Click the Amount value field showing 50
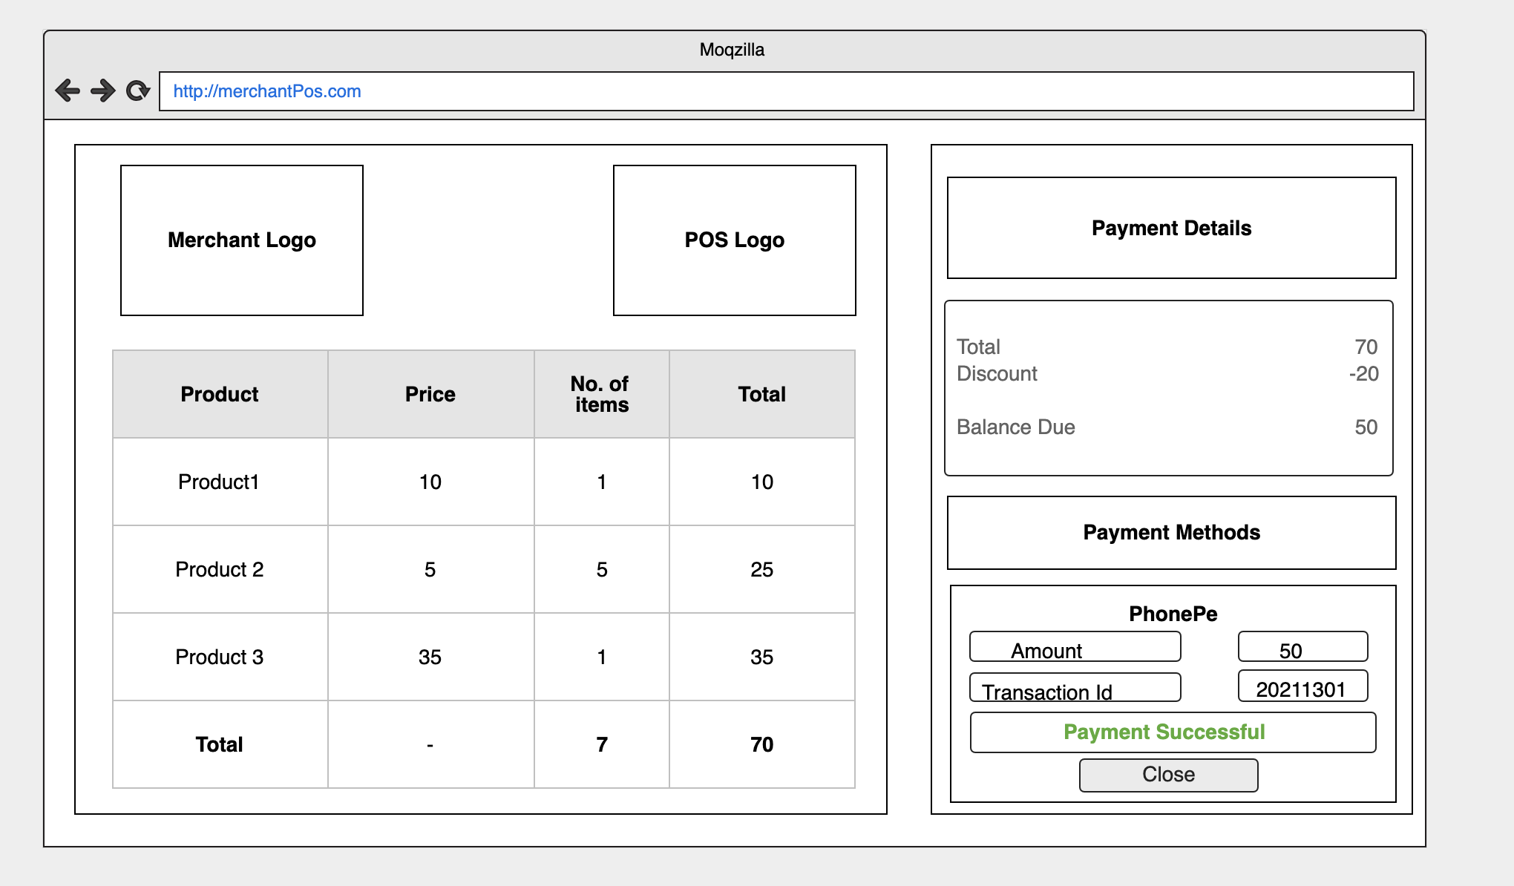 (1302, 647)
